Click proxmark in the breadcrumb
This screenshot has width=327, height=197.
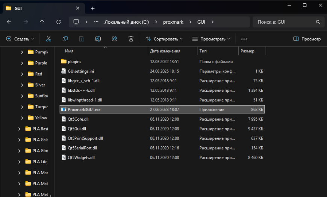tap(173, 22)
